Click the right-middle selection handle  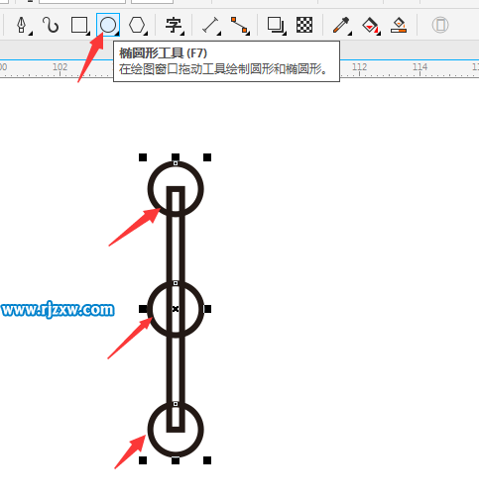point(207,309)
